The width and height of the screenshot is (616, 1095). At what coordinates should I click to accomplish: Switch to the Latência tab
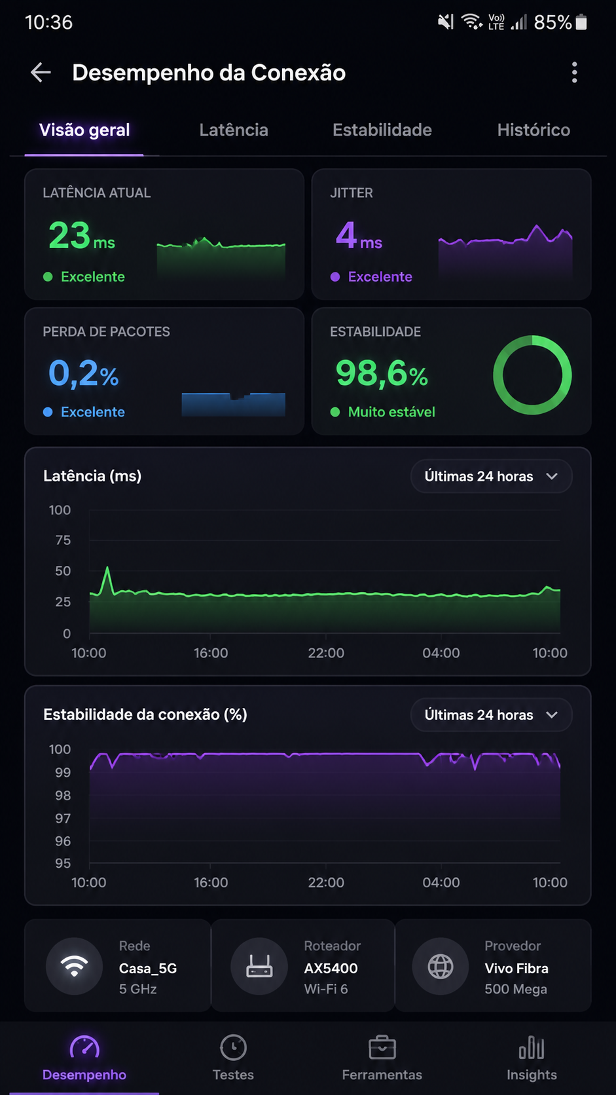click(x=234, y=130)
